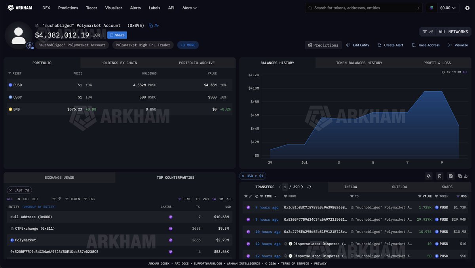Switch to Token Balances History tab
The image size is (475, 268).
click(359, 63)
